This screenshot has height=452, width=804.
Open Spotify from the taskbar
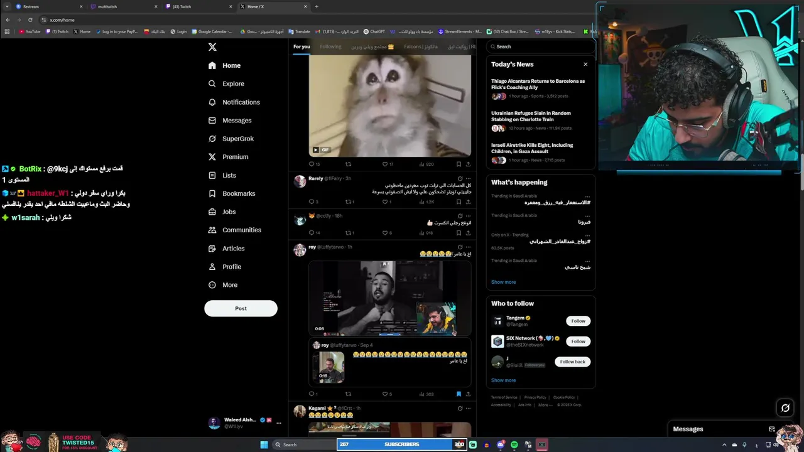(x=514, y=444)
